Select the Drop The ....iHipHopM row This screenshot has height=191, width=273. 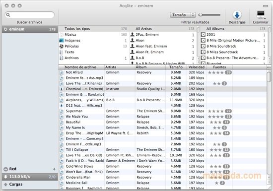tap(163, 133)
